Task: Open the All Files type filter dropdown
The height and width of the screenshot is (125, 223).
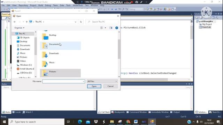Action: [x=102, y=81]
